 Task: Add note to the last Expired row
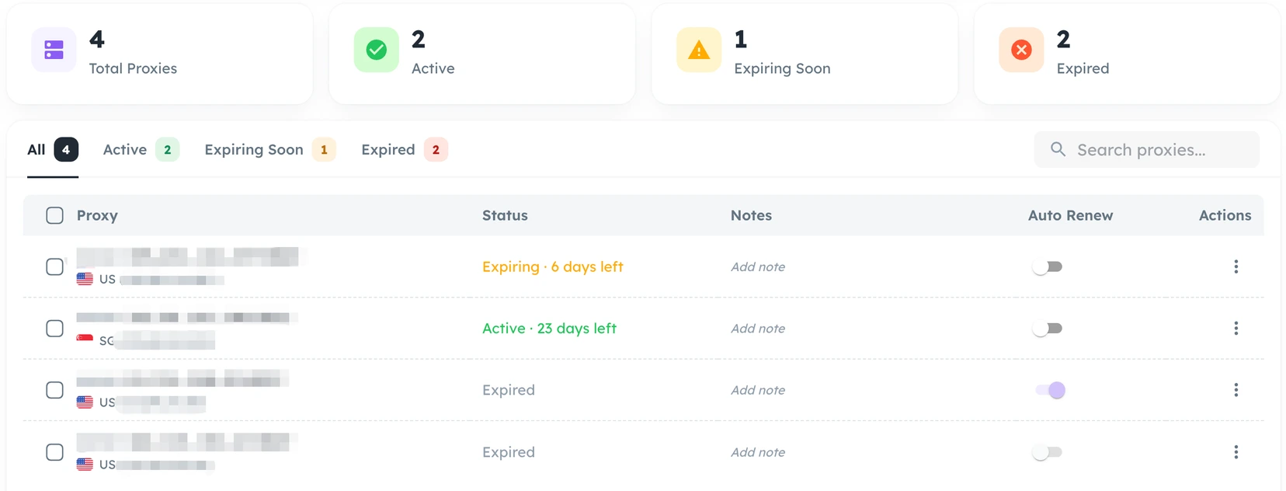[x=758, y=452]
